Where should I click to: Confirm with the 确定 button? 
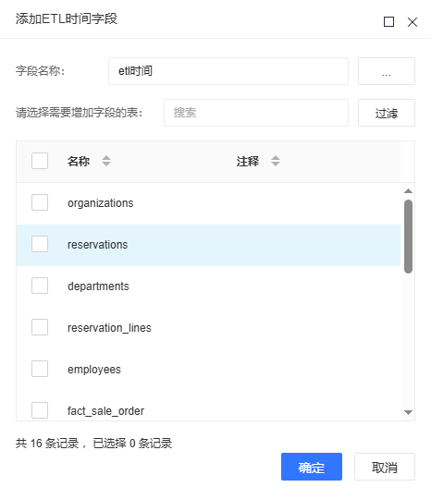pyautogui.click(x=312, y=467)
